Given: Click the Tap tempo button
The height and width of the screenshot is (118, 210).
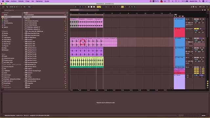Looking at the screenshot, I should 7,7.
